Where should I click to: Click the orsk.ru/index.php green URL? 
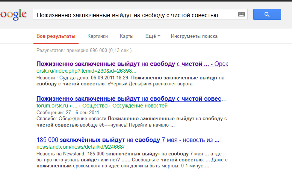pyautogui.click(x=86, y=71)
